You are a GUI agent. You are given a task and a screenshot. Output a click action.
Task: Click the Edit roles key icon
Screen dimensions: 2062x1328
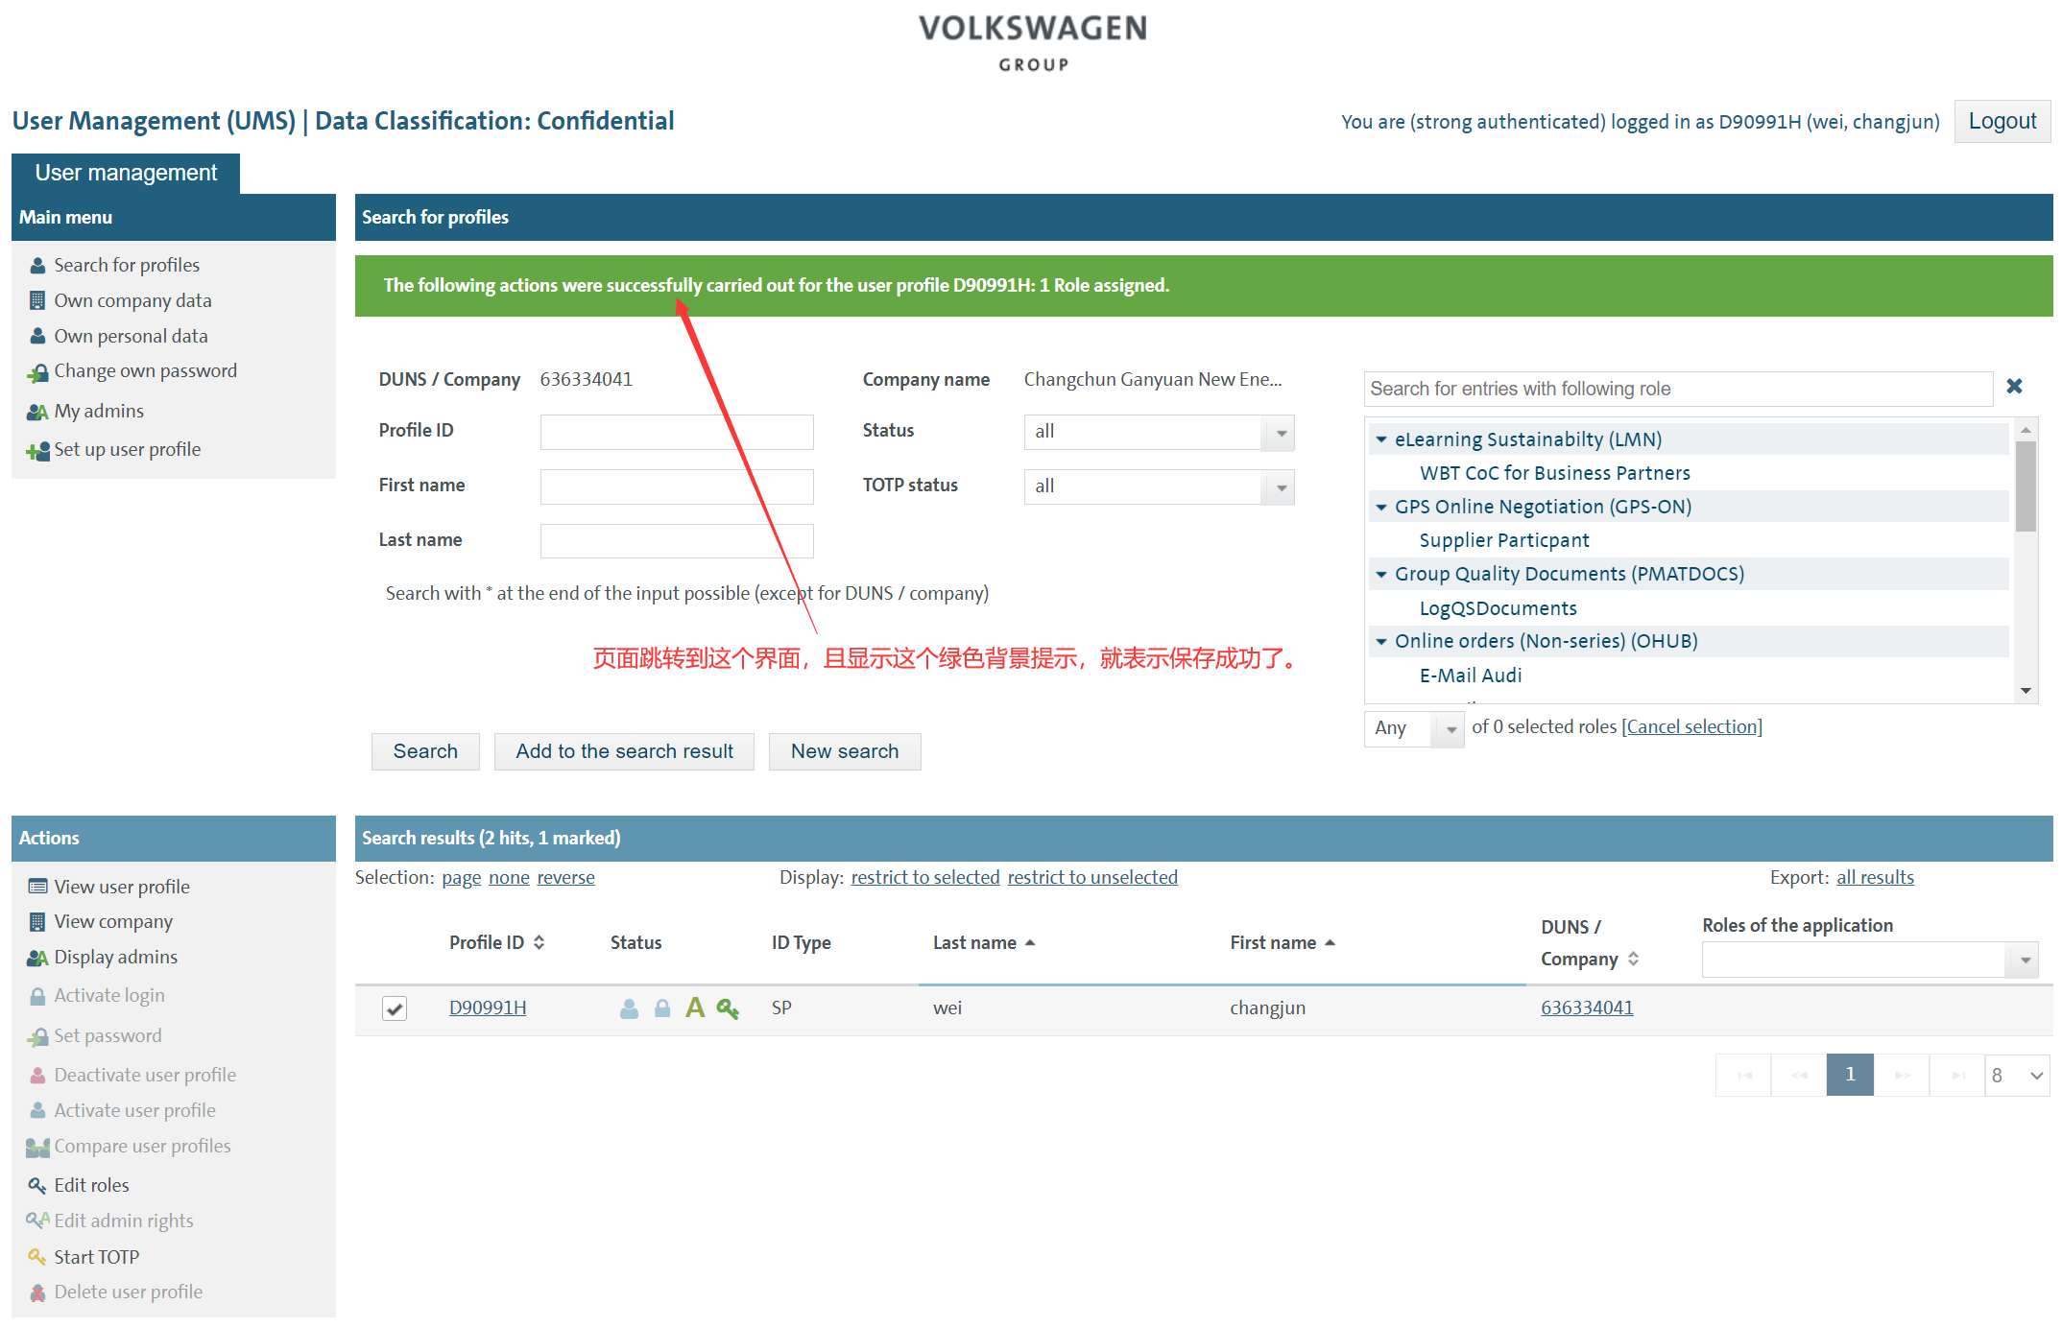click(x=37, y=1186)
